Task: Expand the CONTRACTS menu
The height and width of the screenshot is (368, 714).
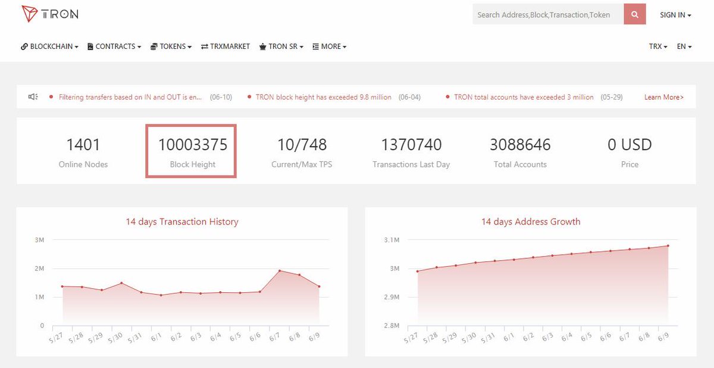Action: tap(114, 46)
